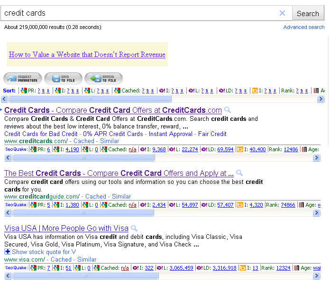Click Google index value 4,190
Image resolution: width=330 pixels, height=283 pixels.
73,149
